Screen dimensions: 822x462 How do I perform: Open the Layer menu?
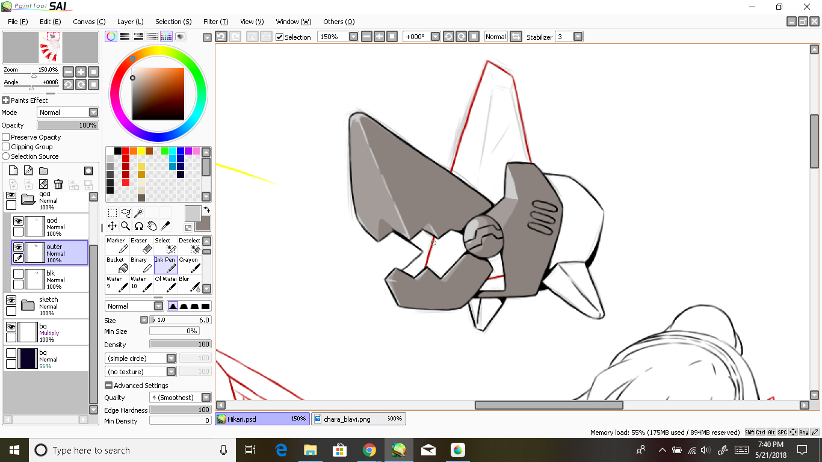pyautogui.click(x=130, y=22)
